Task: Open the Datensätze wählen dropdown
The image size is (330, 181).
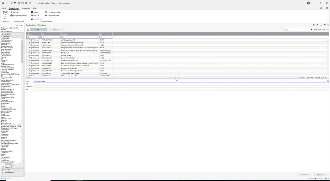Action: [321, 30]
